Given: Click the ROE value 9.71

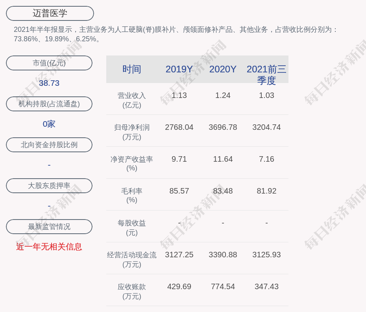Looking at the screenshot, I should [x=179, y=159].
